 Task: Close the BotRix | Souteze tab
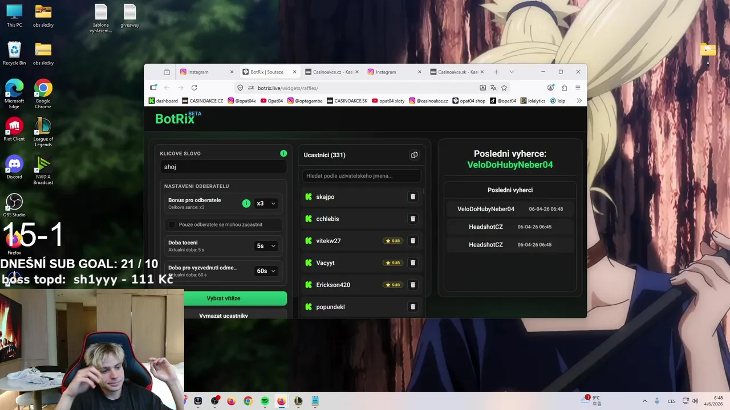point(295,72)
